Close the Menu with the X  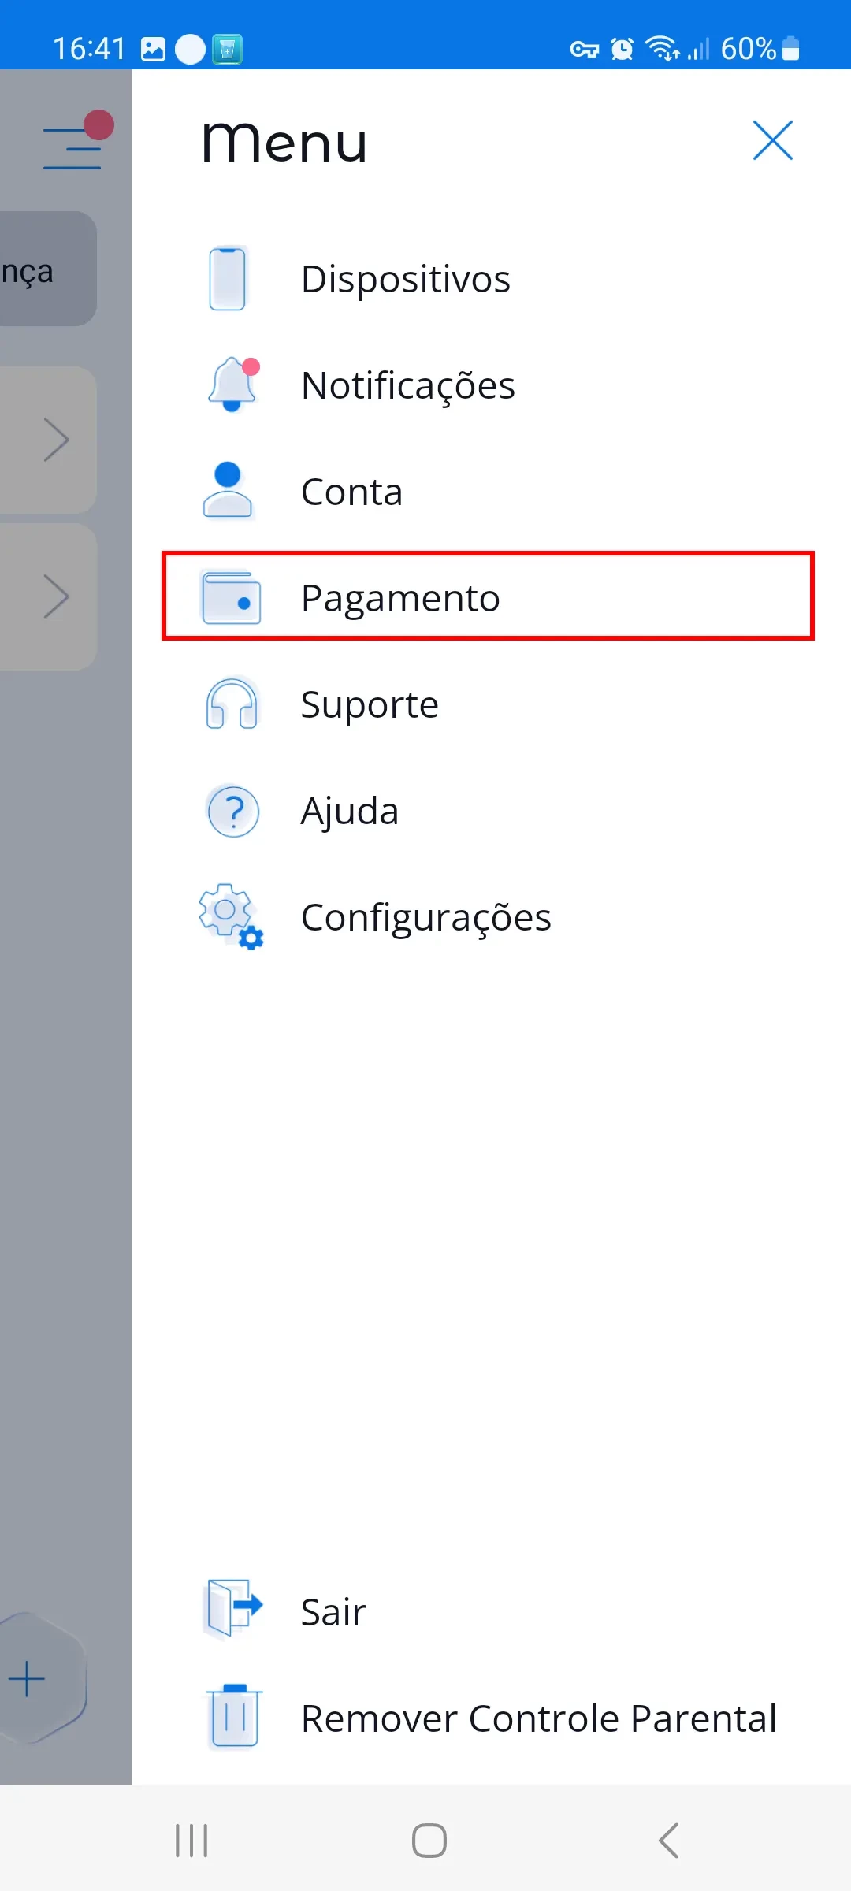[x=772, y=141]
